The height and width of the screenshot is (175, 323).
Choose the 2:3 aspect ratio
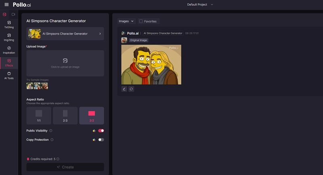pyautogui.click(x=65, y=115)
